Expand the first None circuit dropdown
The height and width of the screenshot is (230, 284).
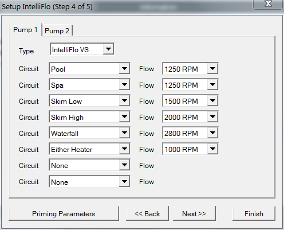click(89, 165)
